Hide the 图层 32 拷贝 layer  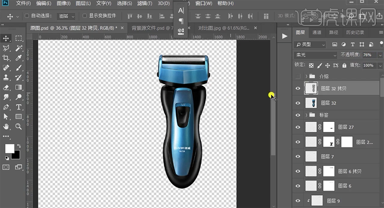(x=298, y=88)
